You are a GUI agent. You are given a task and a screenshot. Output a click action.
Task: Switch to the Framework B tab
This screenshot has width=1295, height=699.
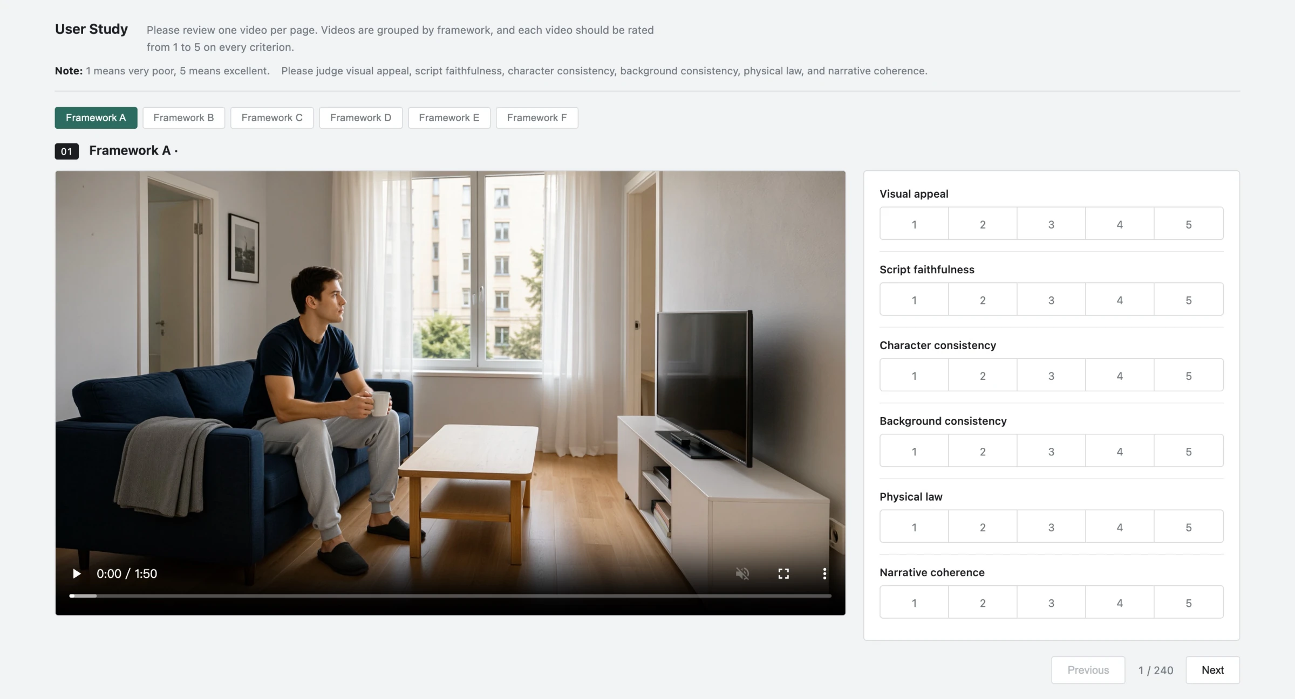183,117
